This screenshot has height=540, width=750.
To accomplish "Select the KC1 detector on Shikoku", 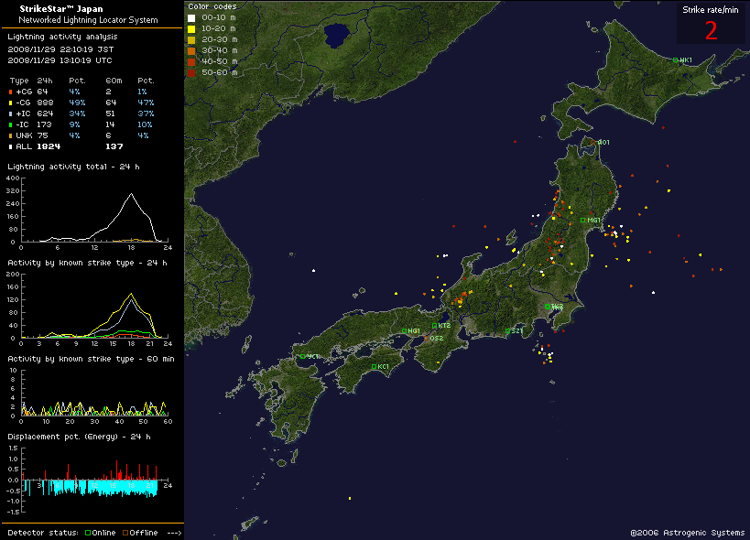I will pyautogui.click(x=375, y=367).
